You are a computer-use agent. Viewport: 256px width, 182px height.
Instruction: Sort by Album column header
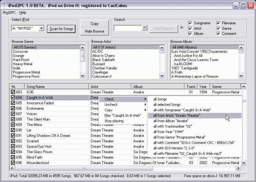(x=158, y=87)
